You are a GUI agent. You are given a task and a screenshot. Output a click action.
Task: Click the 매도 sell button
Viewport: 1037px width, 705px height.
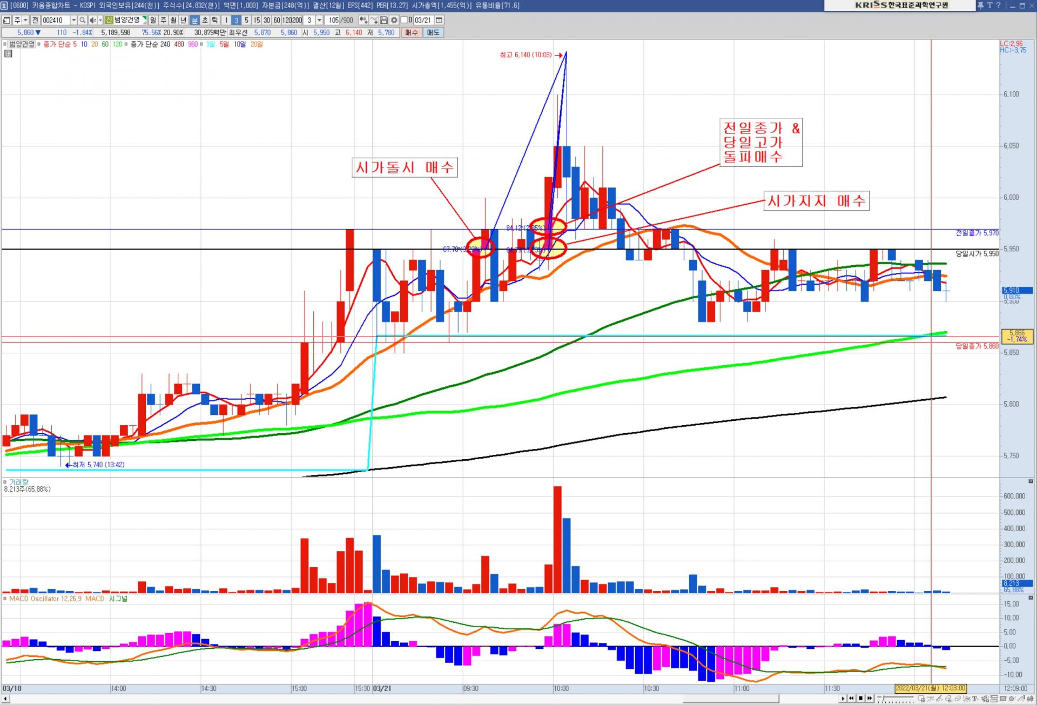coord(433,32)
